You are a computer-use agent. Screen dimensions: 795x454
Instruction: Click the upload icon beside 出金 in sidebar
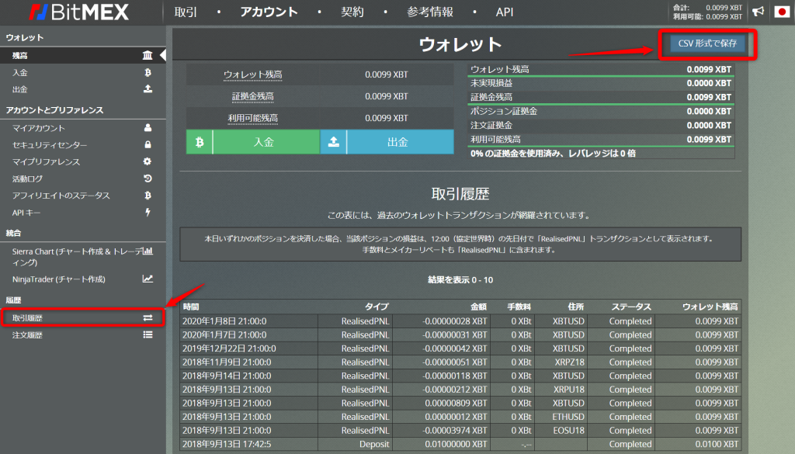[148, 89]
